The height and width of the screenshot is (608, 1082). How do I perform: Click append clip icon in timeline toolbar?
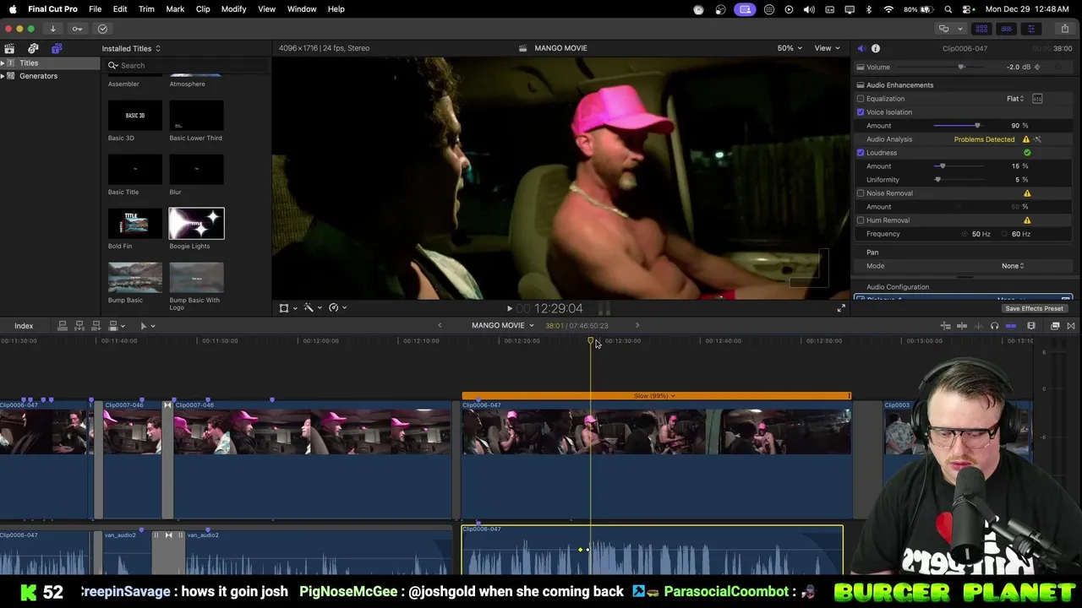click(96, 326)
